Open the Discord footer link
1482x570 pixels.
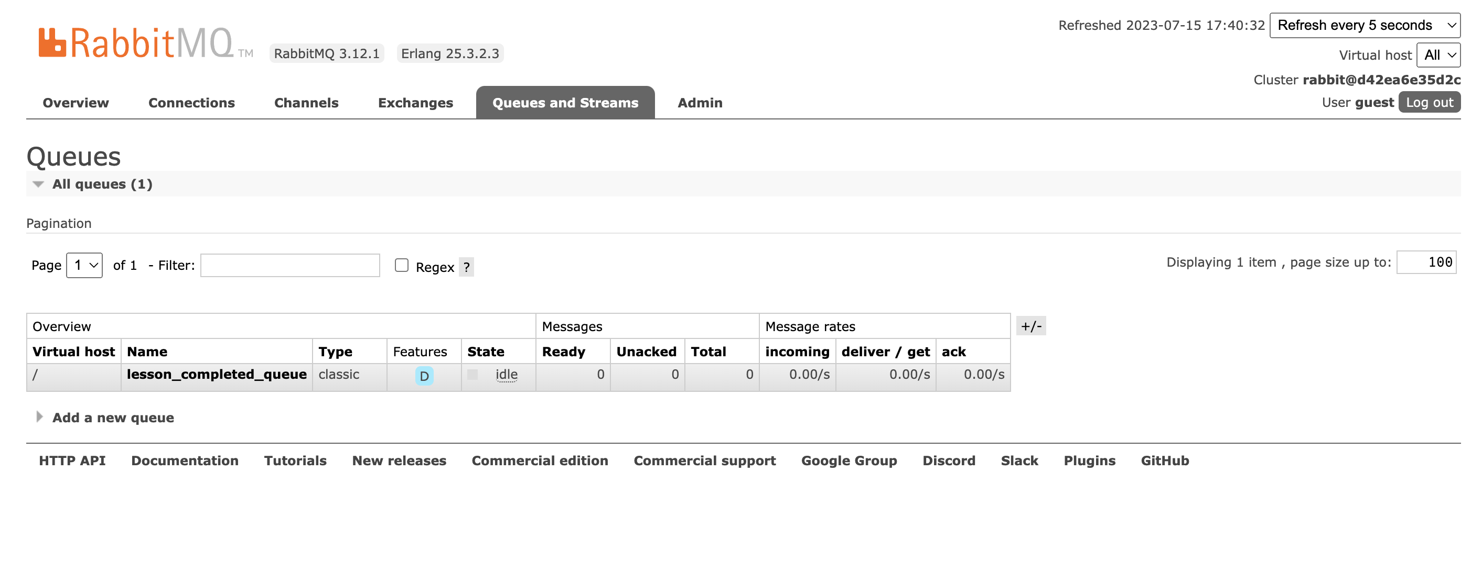tap(949, 461)
